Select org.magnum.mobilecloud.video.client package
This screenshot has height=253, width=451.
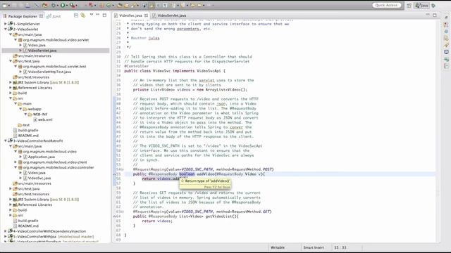pos(55,162)
